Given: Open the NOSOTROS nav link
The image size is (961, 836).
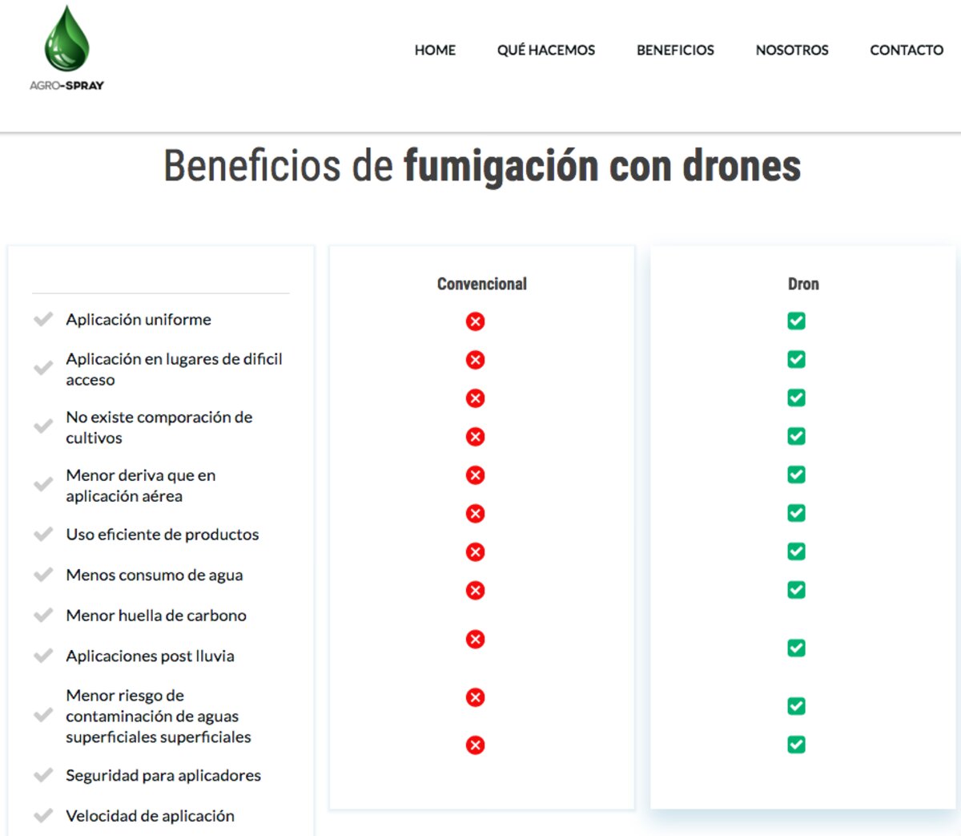Looking at the screenshot, I should click(x=792, y=50).
